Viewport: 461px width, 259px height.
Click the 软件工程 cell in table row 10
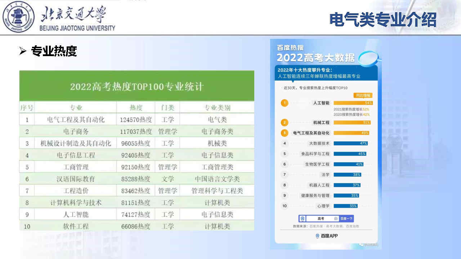[76, 226]
